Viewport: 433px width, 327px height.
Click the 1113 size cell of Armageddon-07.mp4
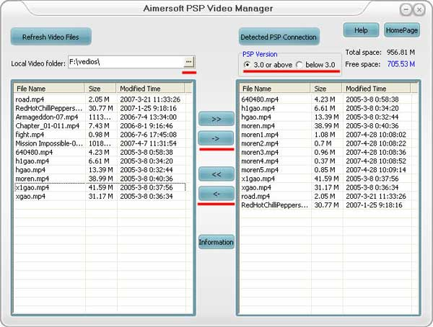tap(100, 117)
